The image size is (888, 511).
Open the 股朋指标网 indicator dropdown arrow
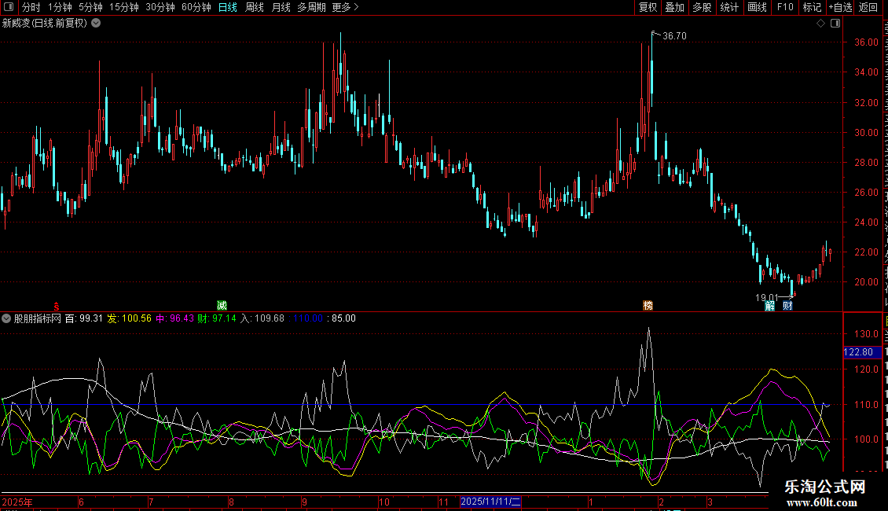pyautogui.click(x=6, y=318)
